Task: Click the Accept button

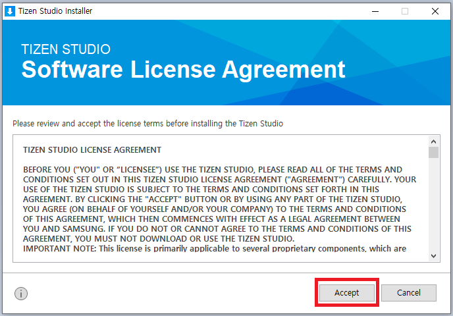Action: coord(347,292)
